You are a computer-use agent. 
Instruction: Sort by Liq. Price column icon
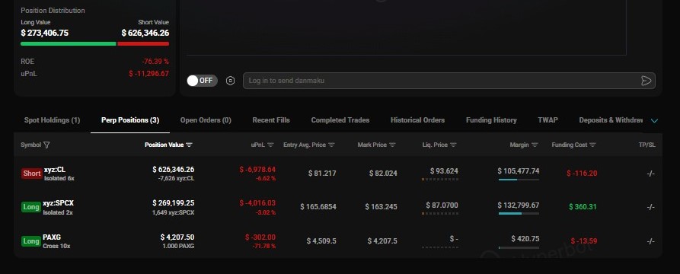tap(453, 145)
